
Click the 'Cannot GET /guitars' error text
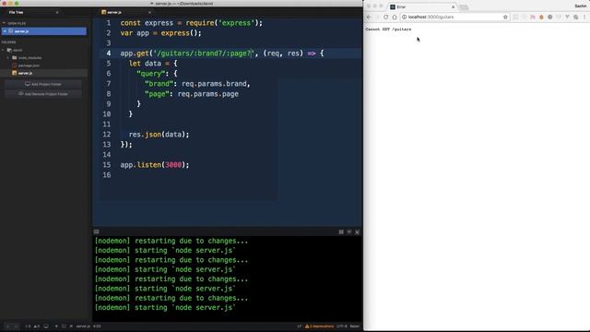pos(388,29)
